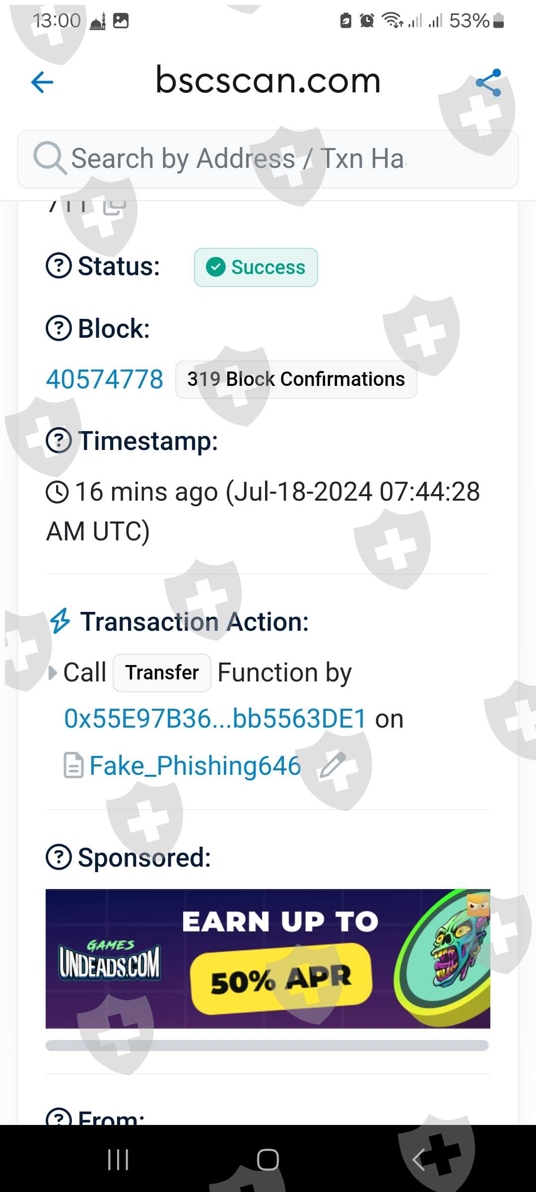Tap the Transfer function badge

tap(162, 673)
